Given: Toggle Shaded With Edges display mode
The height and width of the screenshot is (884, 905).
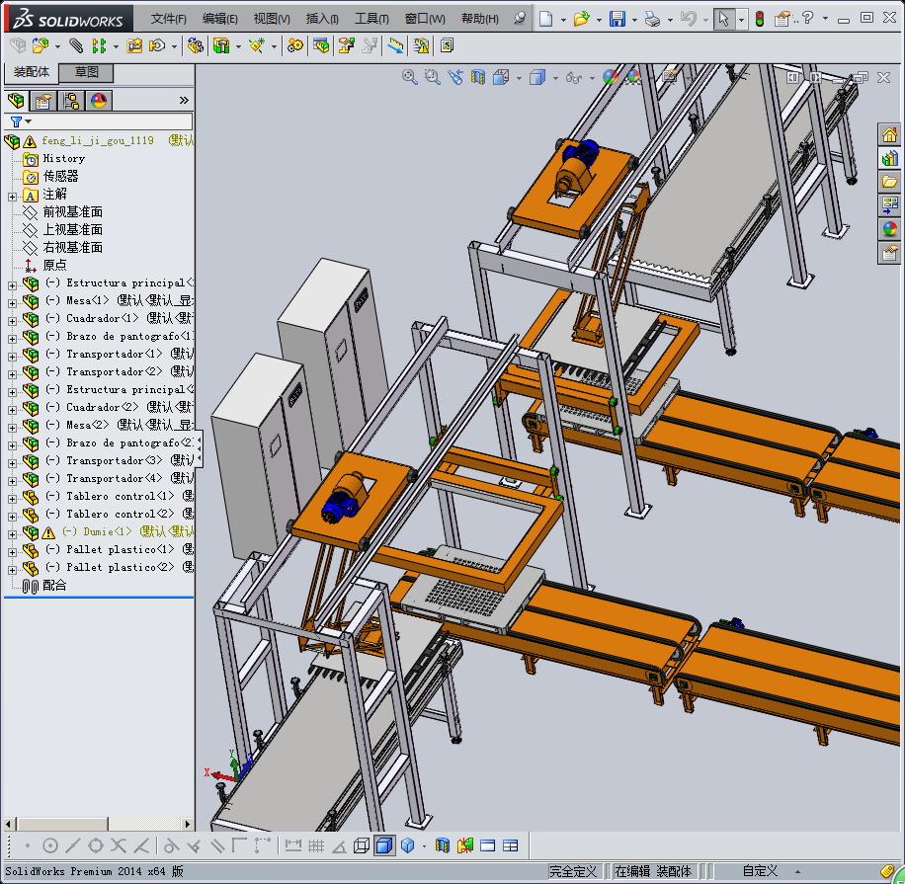Looking at the screenshot, I should [383, 845].
